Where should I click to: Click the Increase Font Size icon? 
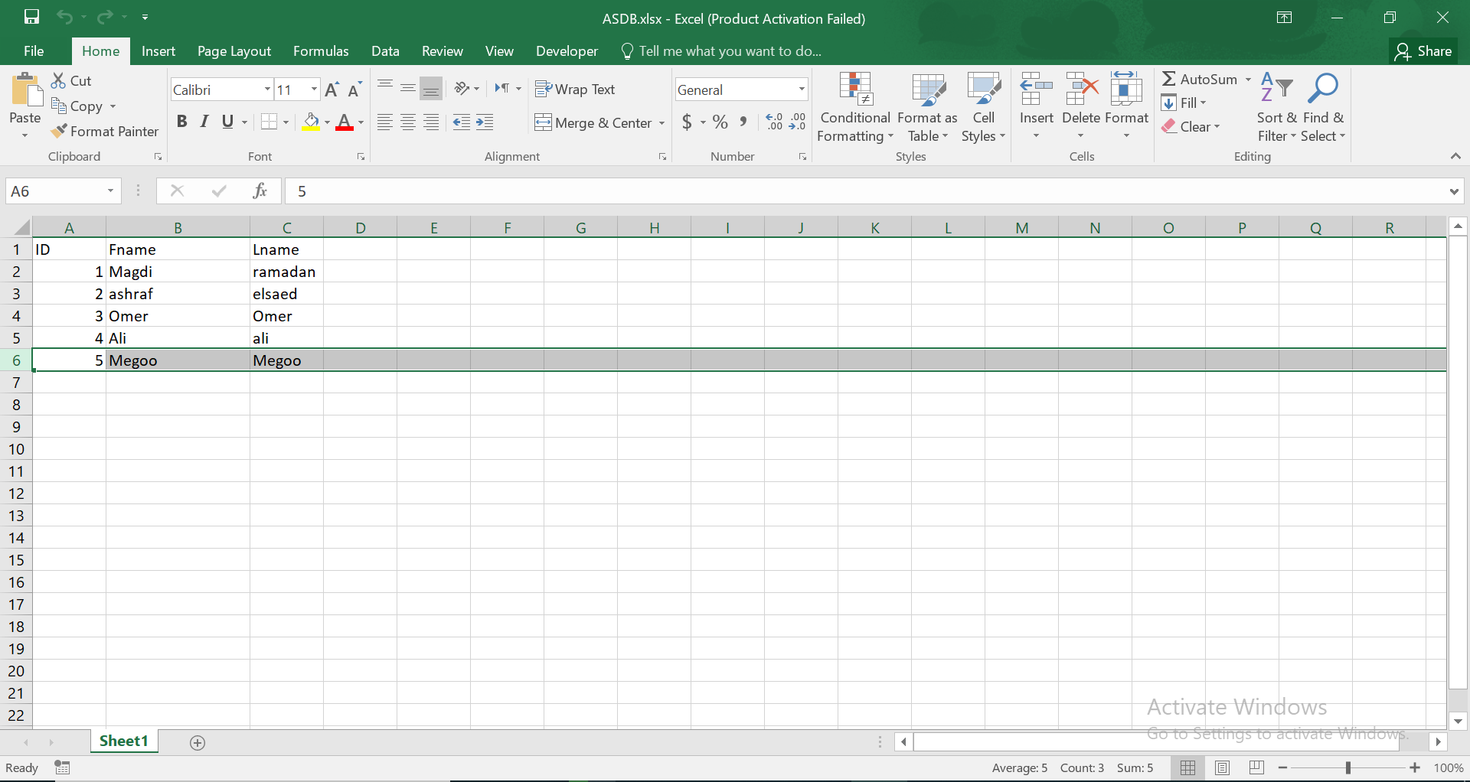pyautogui.click(x=332, y=90)
